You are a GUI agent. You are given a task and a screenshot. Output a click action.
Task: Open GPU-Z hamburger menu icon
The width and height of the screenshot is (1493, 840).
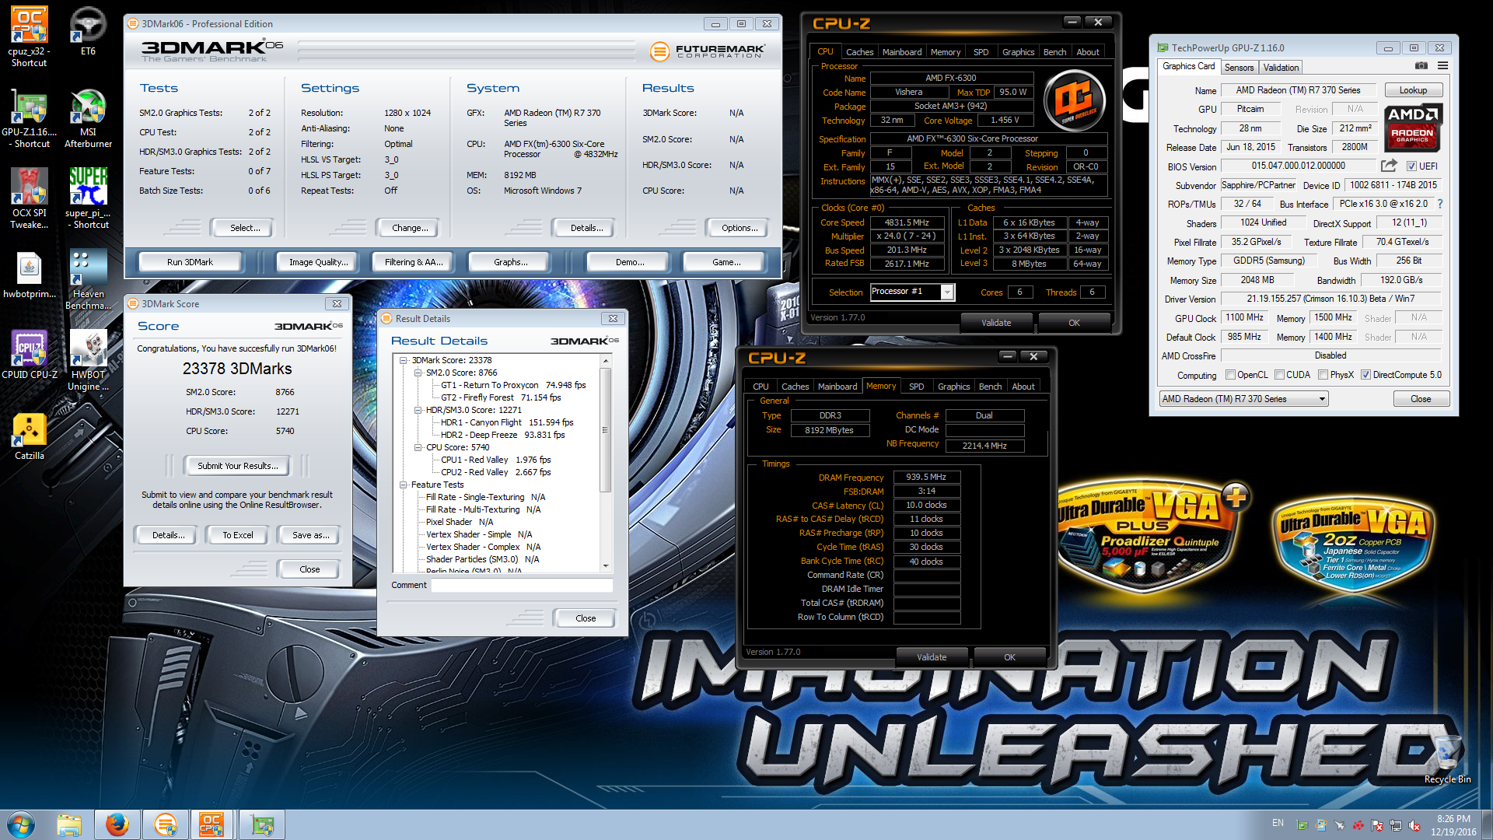click(x=1442, y=66)
